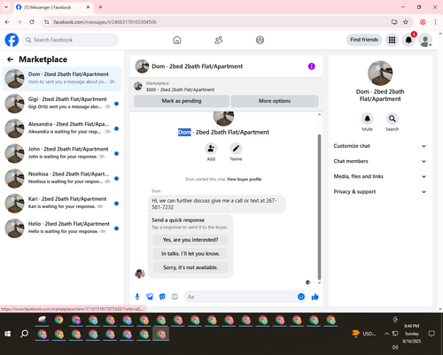Open Chrome three-dot menu
443x355 pixels.
[x=435, y=22]
